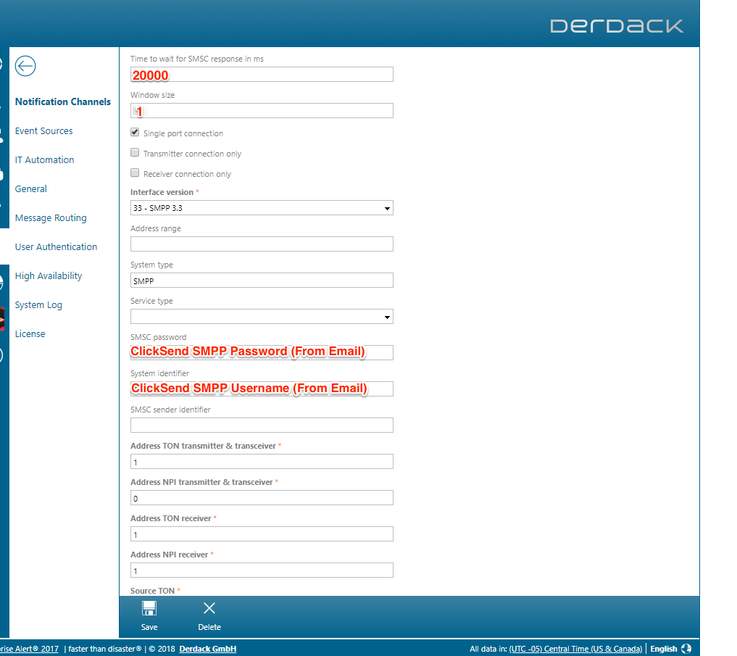
Task: Click the Address NPI receiver field
Action: (x=262, y=570)
